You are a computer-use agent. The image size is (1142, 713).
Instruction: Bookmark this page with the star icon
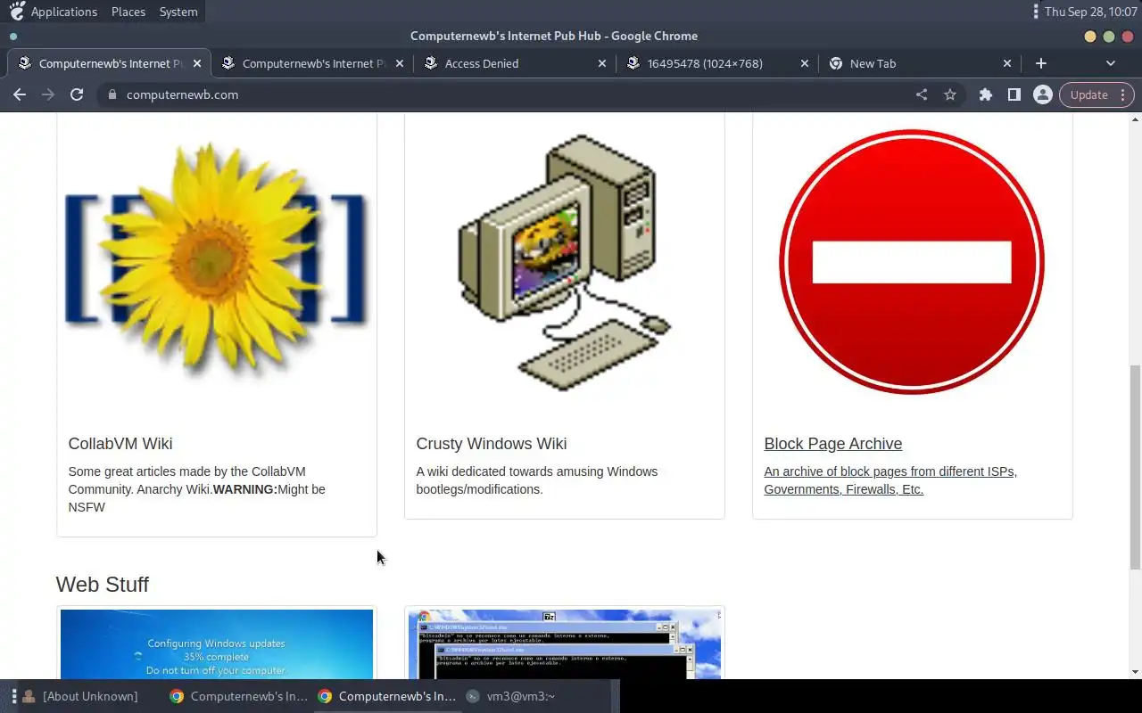(x=950, y=94)
